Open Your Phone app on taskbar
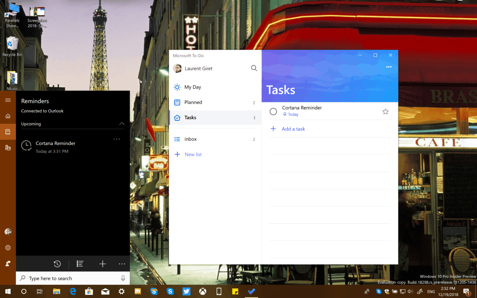This screenshot has height=298, width=477. (219, 291)
